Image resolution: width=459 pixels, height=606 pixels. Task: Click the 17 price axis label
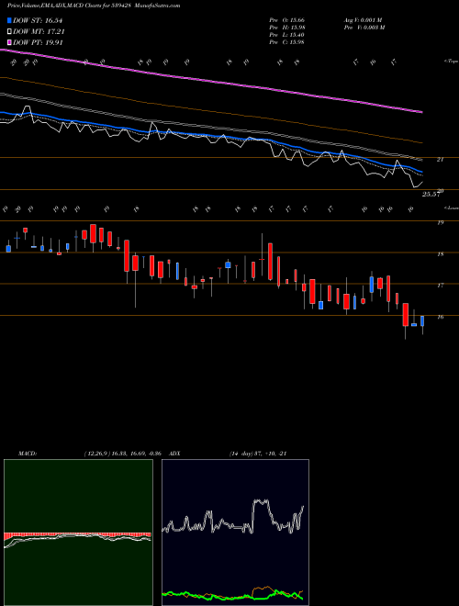pyautogui.click(x=440, y=286)
